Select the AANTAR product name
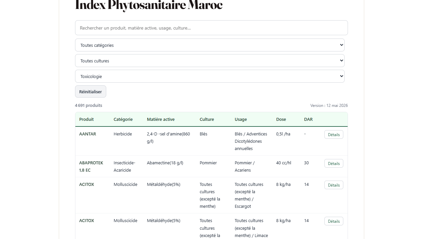Image resolution: width=424 pixels, height=239 pixels. 88,134
